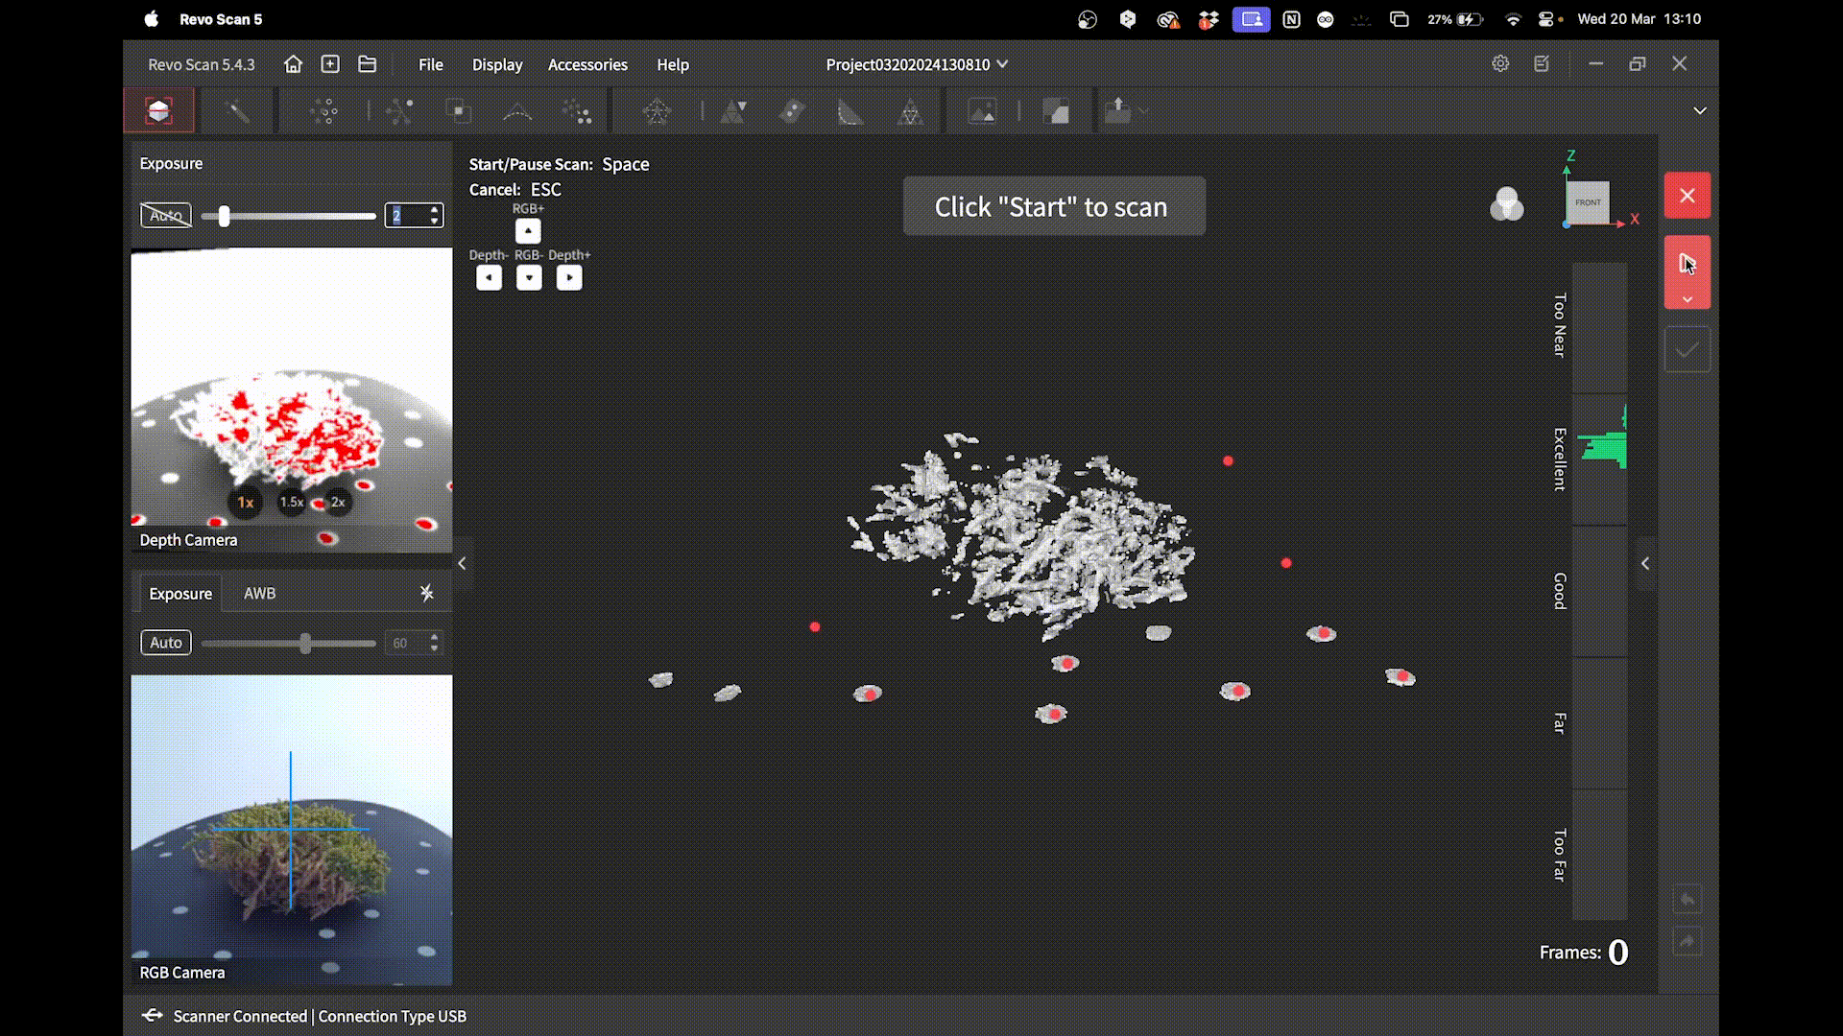Image resolution: width=1843 pixels, height=1036 pixels.
Task: Open the home screen icon
Action: pyautogui.click(x=293, y=64)
